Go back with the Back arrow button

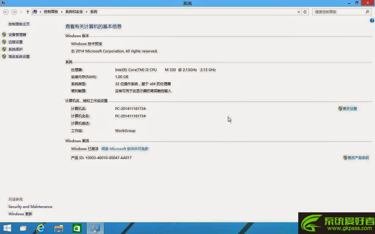point(6,12)
